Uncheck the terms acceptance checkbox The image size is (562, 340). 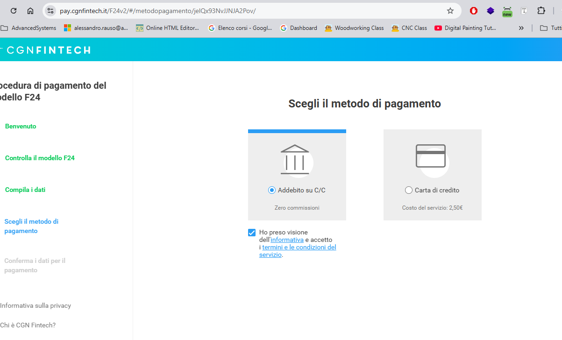[x=252, y=233]
